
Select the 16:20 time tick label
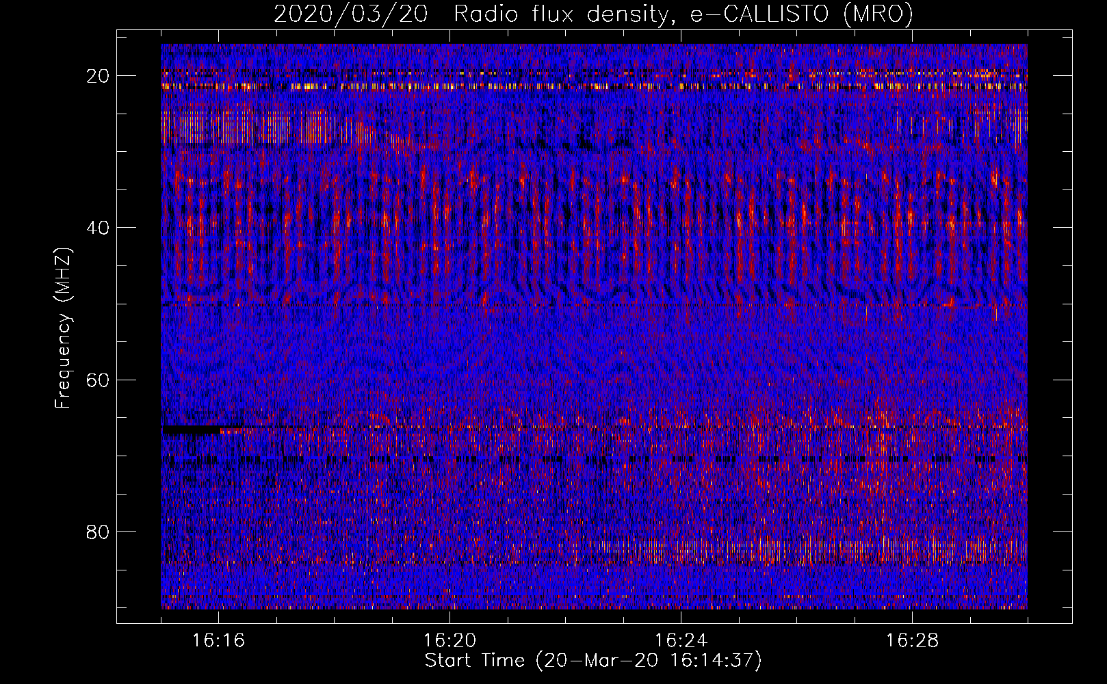pos(450,641)
